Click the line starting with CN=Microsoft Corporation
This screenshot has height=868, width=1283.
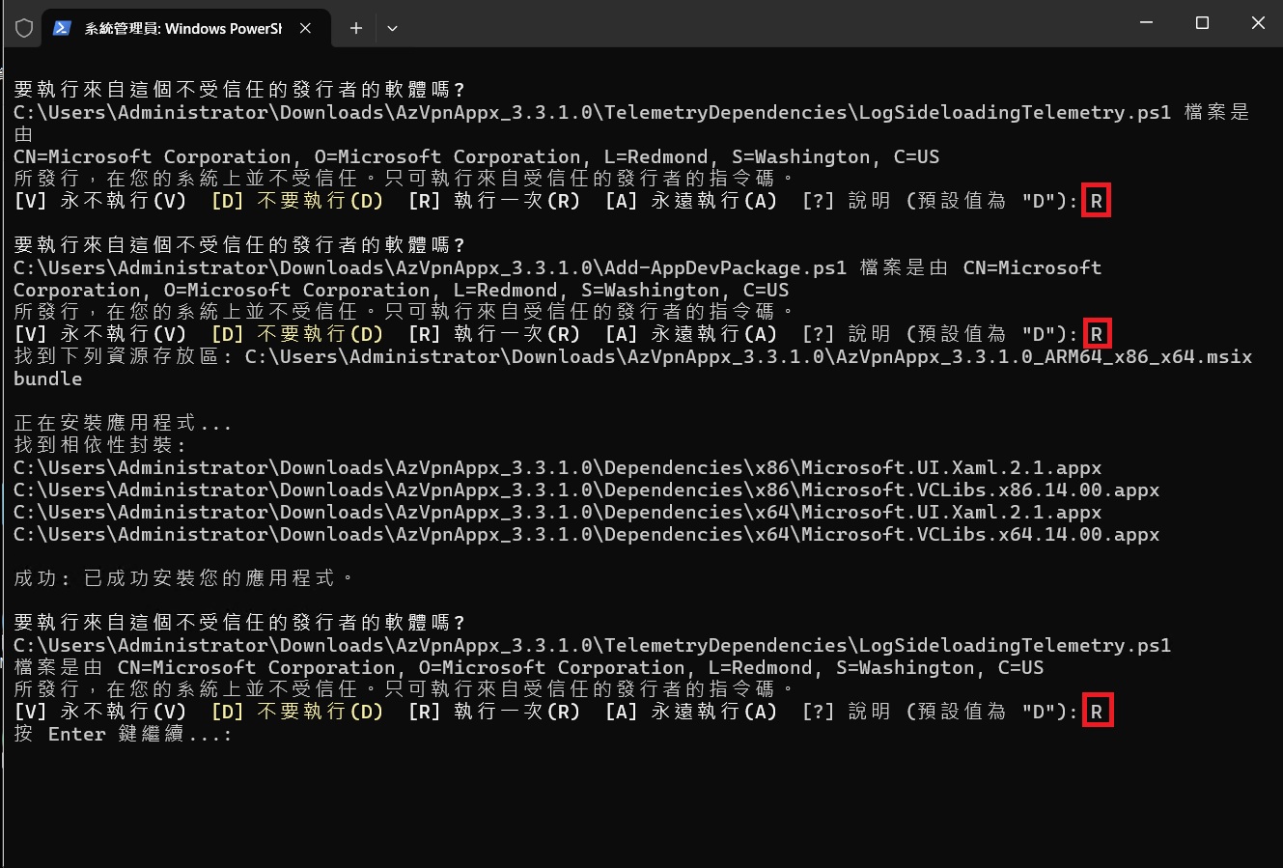(x=476, y=157)
